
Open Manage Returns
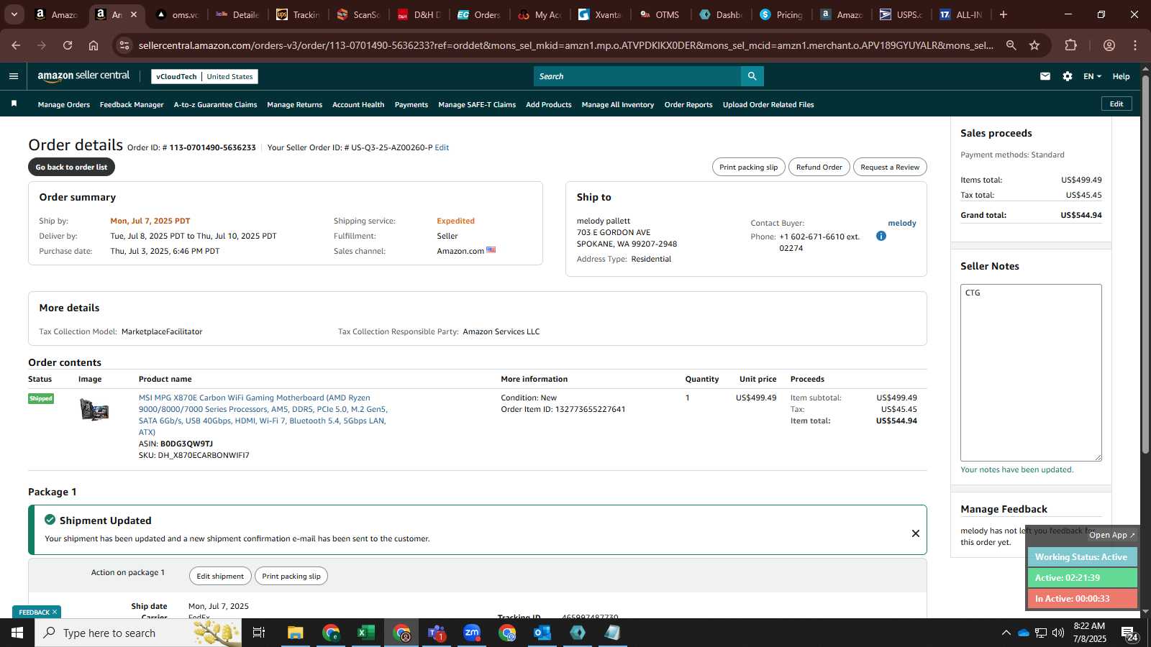click(294, 105)
